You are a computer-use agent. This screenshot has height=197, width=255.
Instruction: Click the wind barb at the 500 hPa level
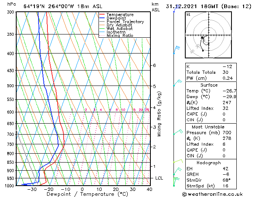[x=178, y=83]
